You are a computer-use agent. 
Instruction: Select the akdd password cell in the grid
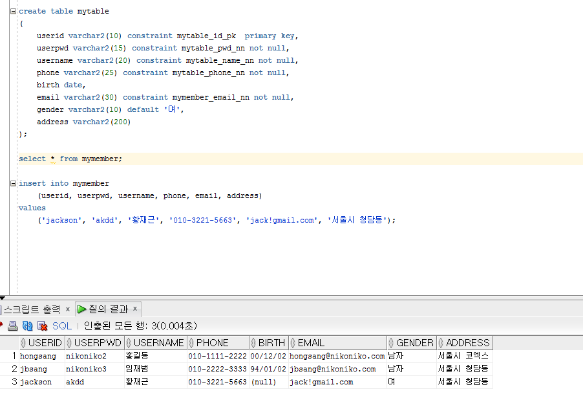(x=95, y=382)
